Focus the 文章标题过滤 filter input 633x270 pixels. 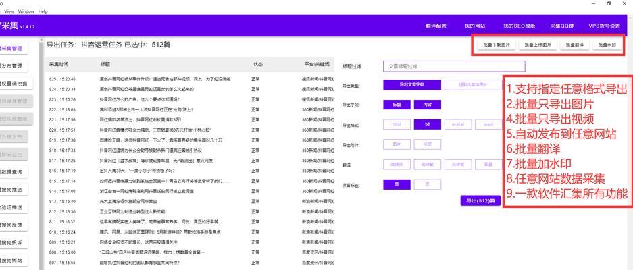454,66
